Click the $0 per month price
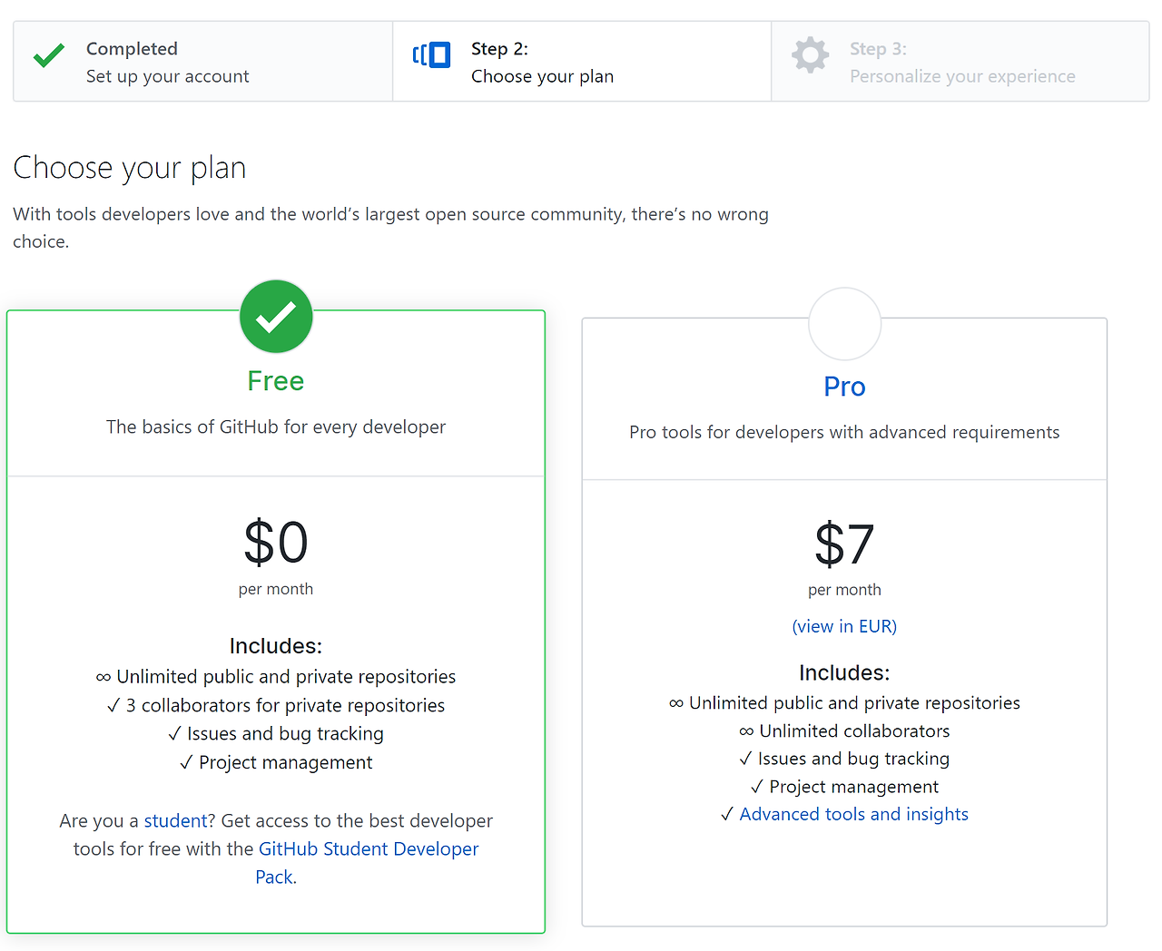1162x951 pixels. click(276, 544)
